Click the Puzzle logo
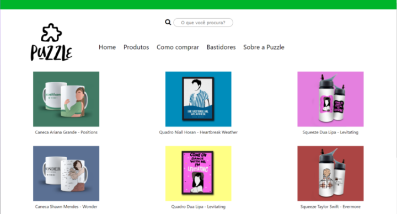The image size is (397, 214). tap(51, 42)
